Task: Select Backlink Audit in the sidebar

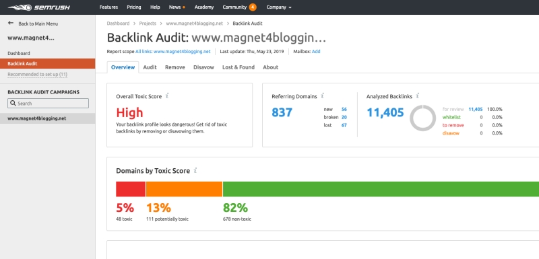Action: point(47,63)
